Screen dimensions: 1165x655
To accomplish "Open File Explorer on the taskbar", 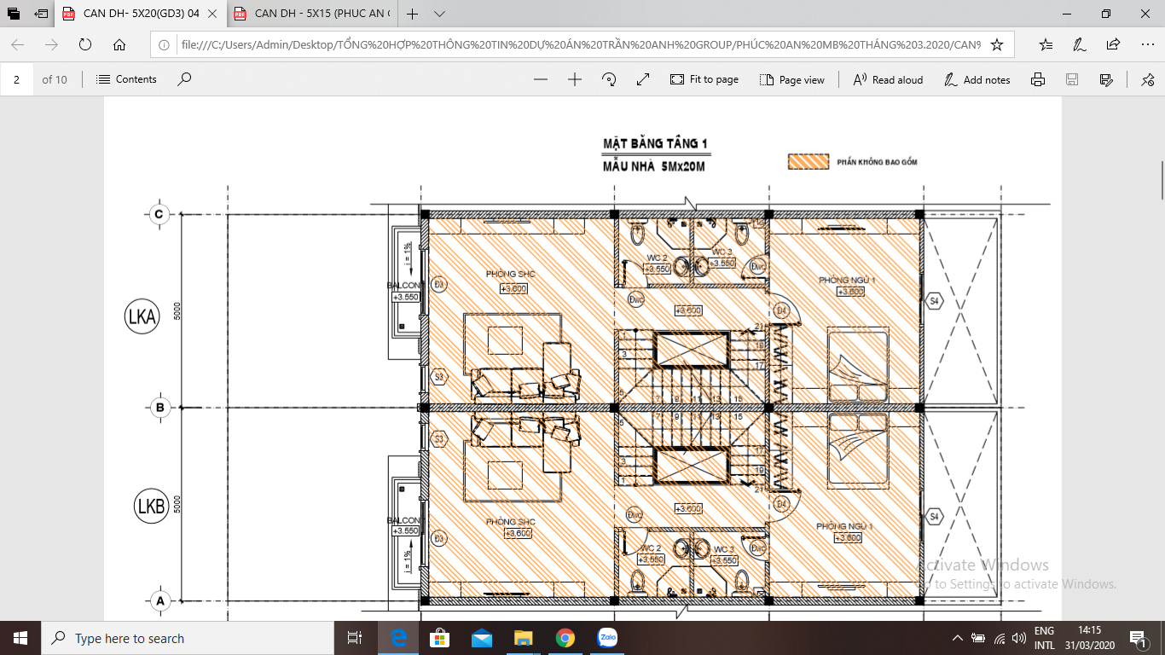I will pyautogui.click(x=524, y=638).
